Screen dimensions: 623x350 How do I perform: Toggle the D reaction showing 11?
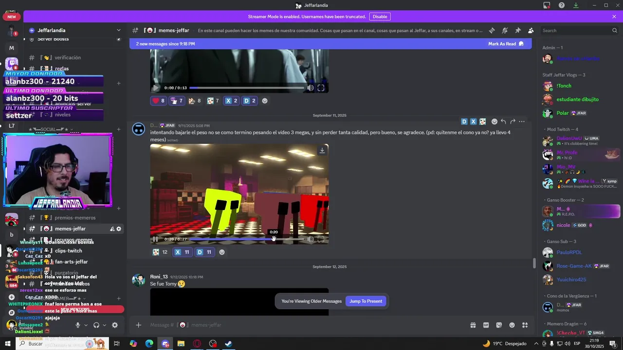tap(204, 252)
